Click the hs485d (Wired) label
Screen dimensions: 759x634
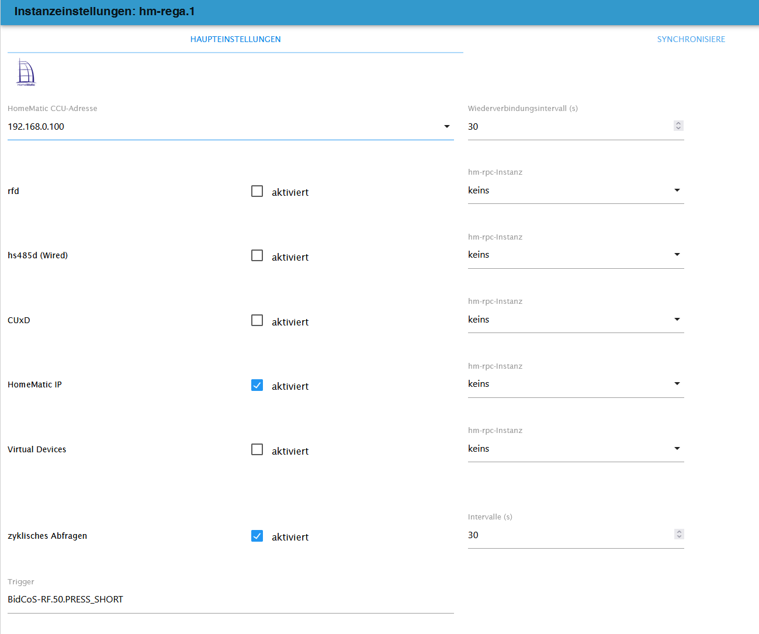[x=37, y=255]
